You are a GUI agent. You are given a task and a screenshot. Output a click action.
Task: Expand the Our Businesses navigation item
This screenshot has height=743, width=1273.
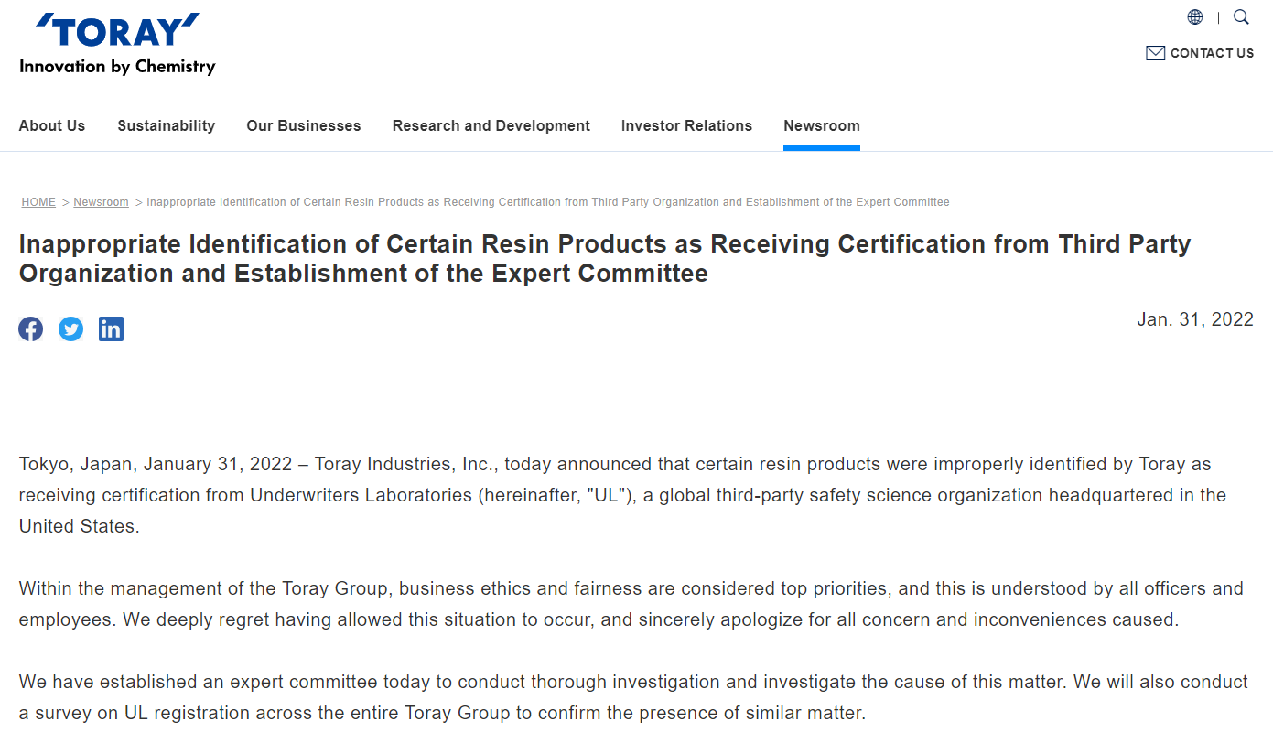coord(304,126)
